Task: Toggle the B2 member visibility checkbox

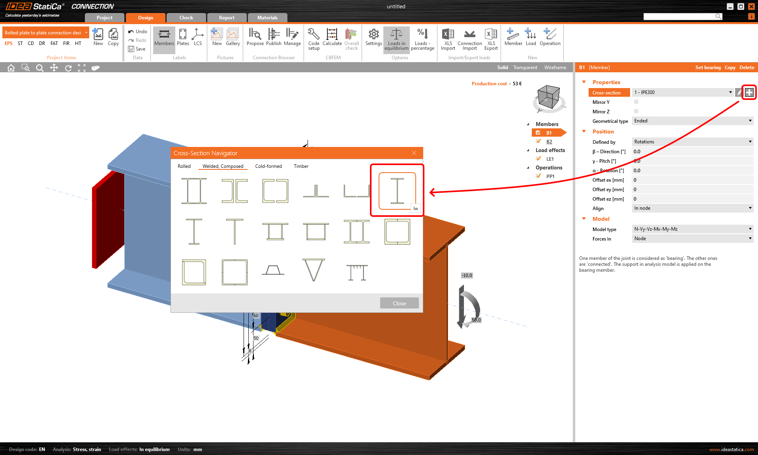Action: coord(538,141)
